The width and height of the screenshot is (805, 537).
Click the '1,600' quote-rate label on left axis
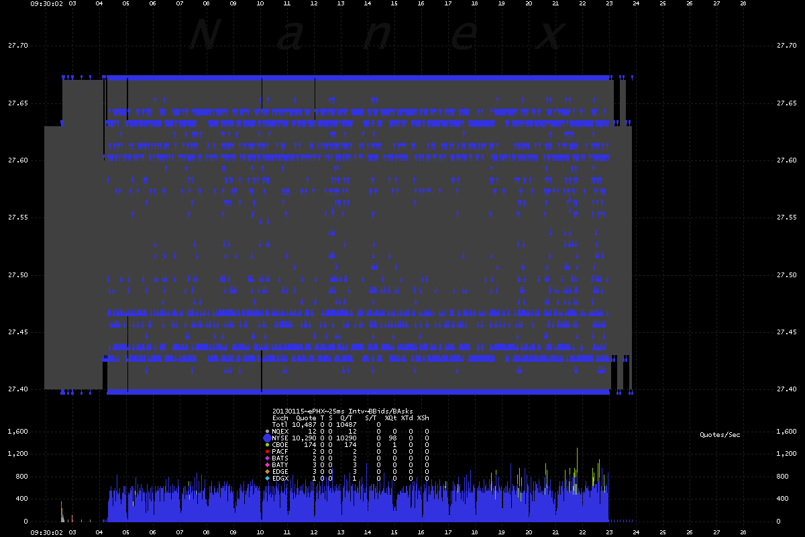click(17, 432)
